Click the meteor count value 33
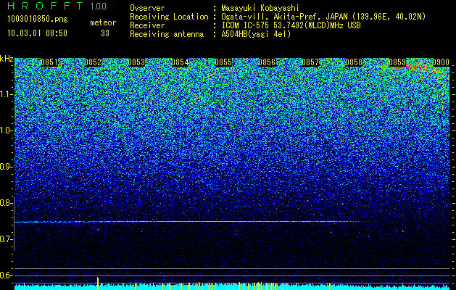The height and width of the screenshot is (290, 456). [105, 33]
